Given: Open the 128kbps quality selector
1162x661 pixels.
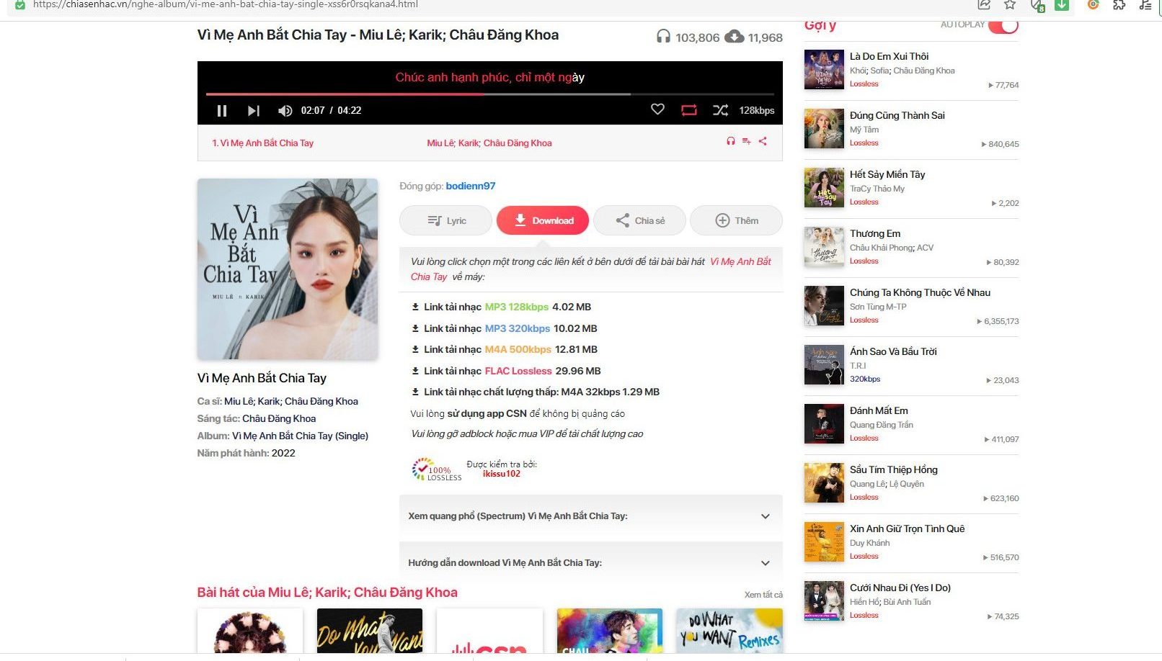Looking at the screenshot, I should coord(756,110).
